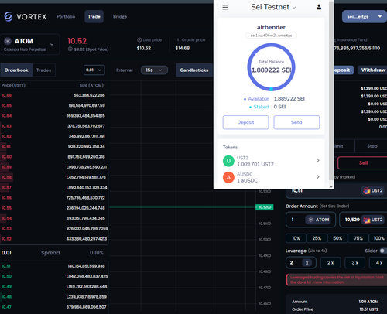The height and width of the screenshot is (314, 387).
Task: Click the spot price info icon
Action: [70, 49]
